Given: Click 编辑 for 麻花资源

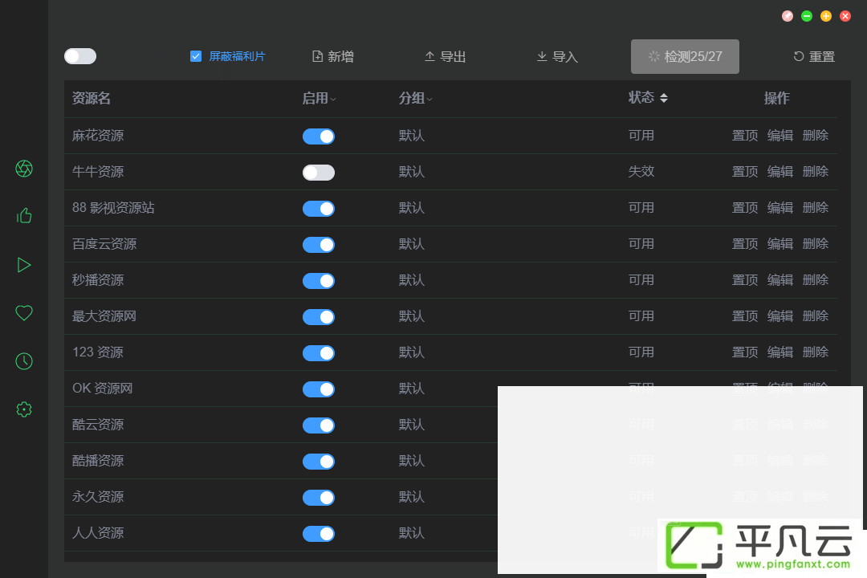Looking at the screenshot, I should coord(780,136).
